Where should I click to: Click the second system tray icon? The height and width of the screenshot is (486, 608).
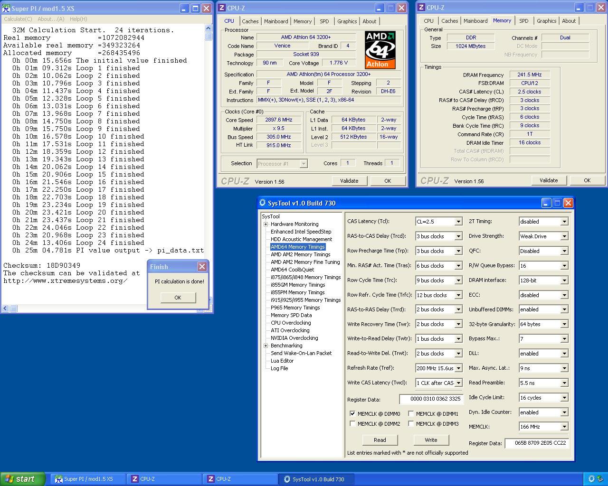(x=601, y=479)
